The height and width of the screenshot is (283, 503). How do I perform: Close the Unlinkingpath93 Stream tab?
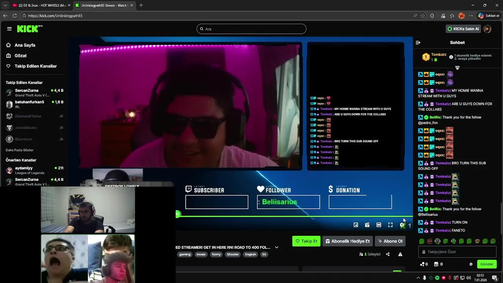[132, 5]
